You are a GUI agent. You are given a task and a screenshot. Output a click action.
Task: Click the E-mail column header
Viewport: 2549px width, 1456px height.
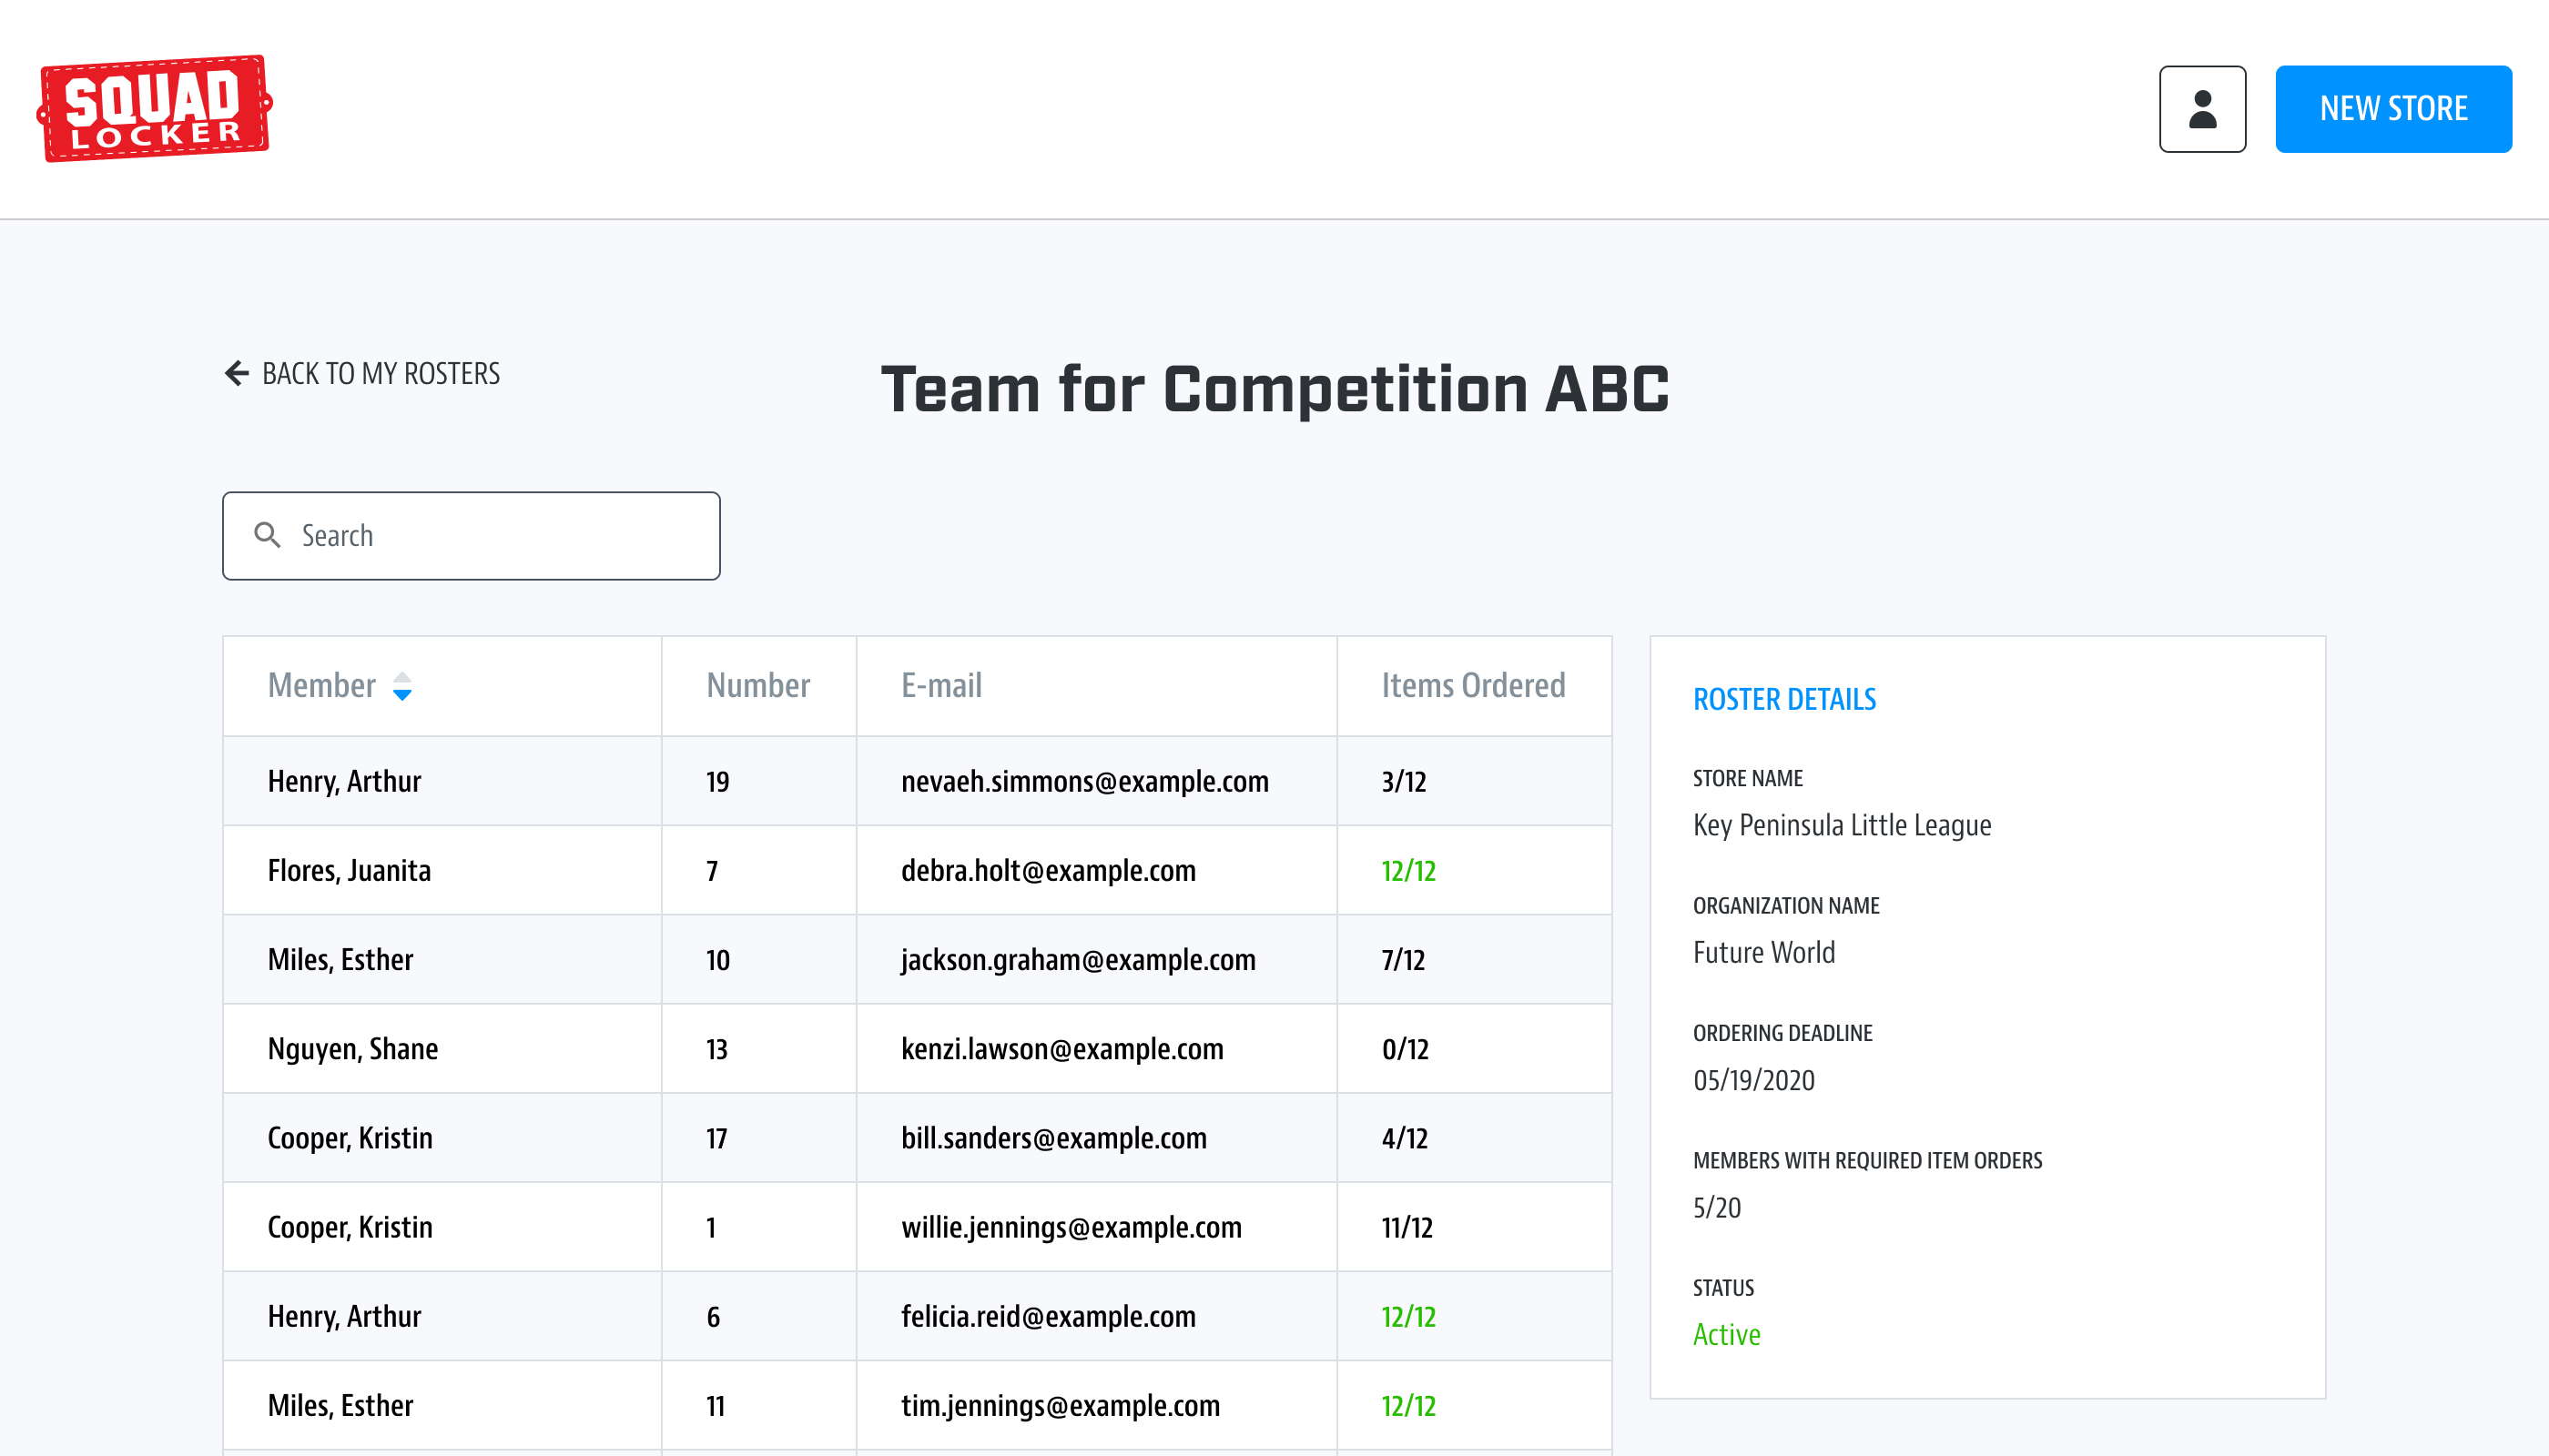pyautogui.click(x=940, y=685)
